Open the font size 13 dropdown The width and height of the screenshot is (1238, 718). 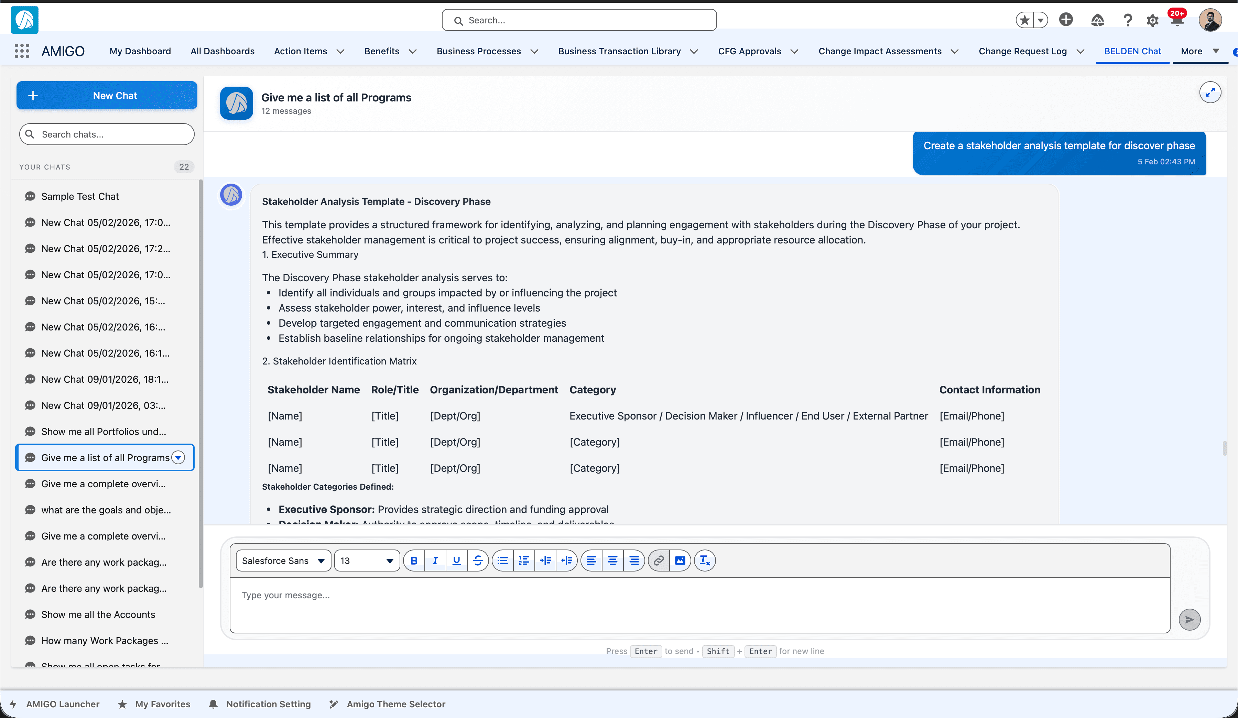[x=367, y=561]
